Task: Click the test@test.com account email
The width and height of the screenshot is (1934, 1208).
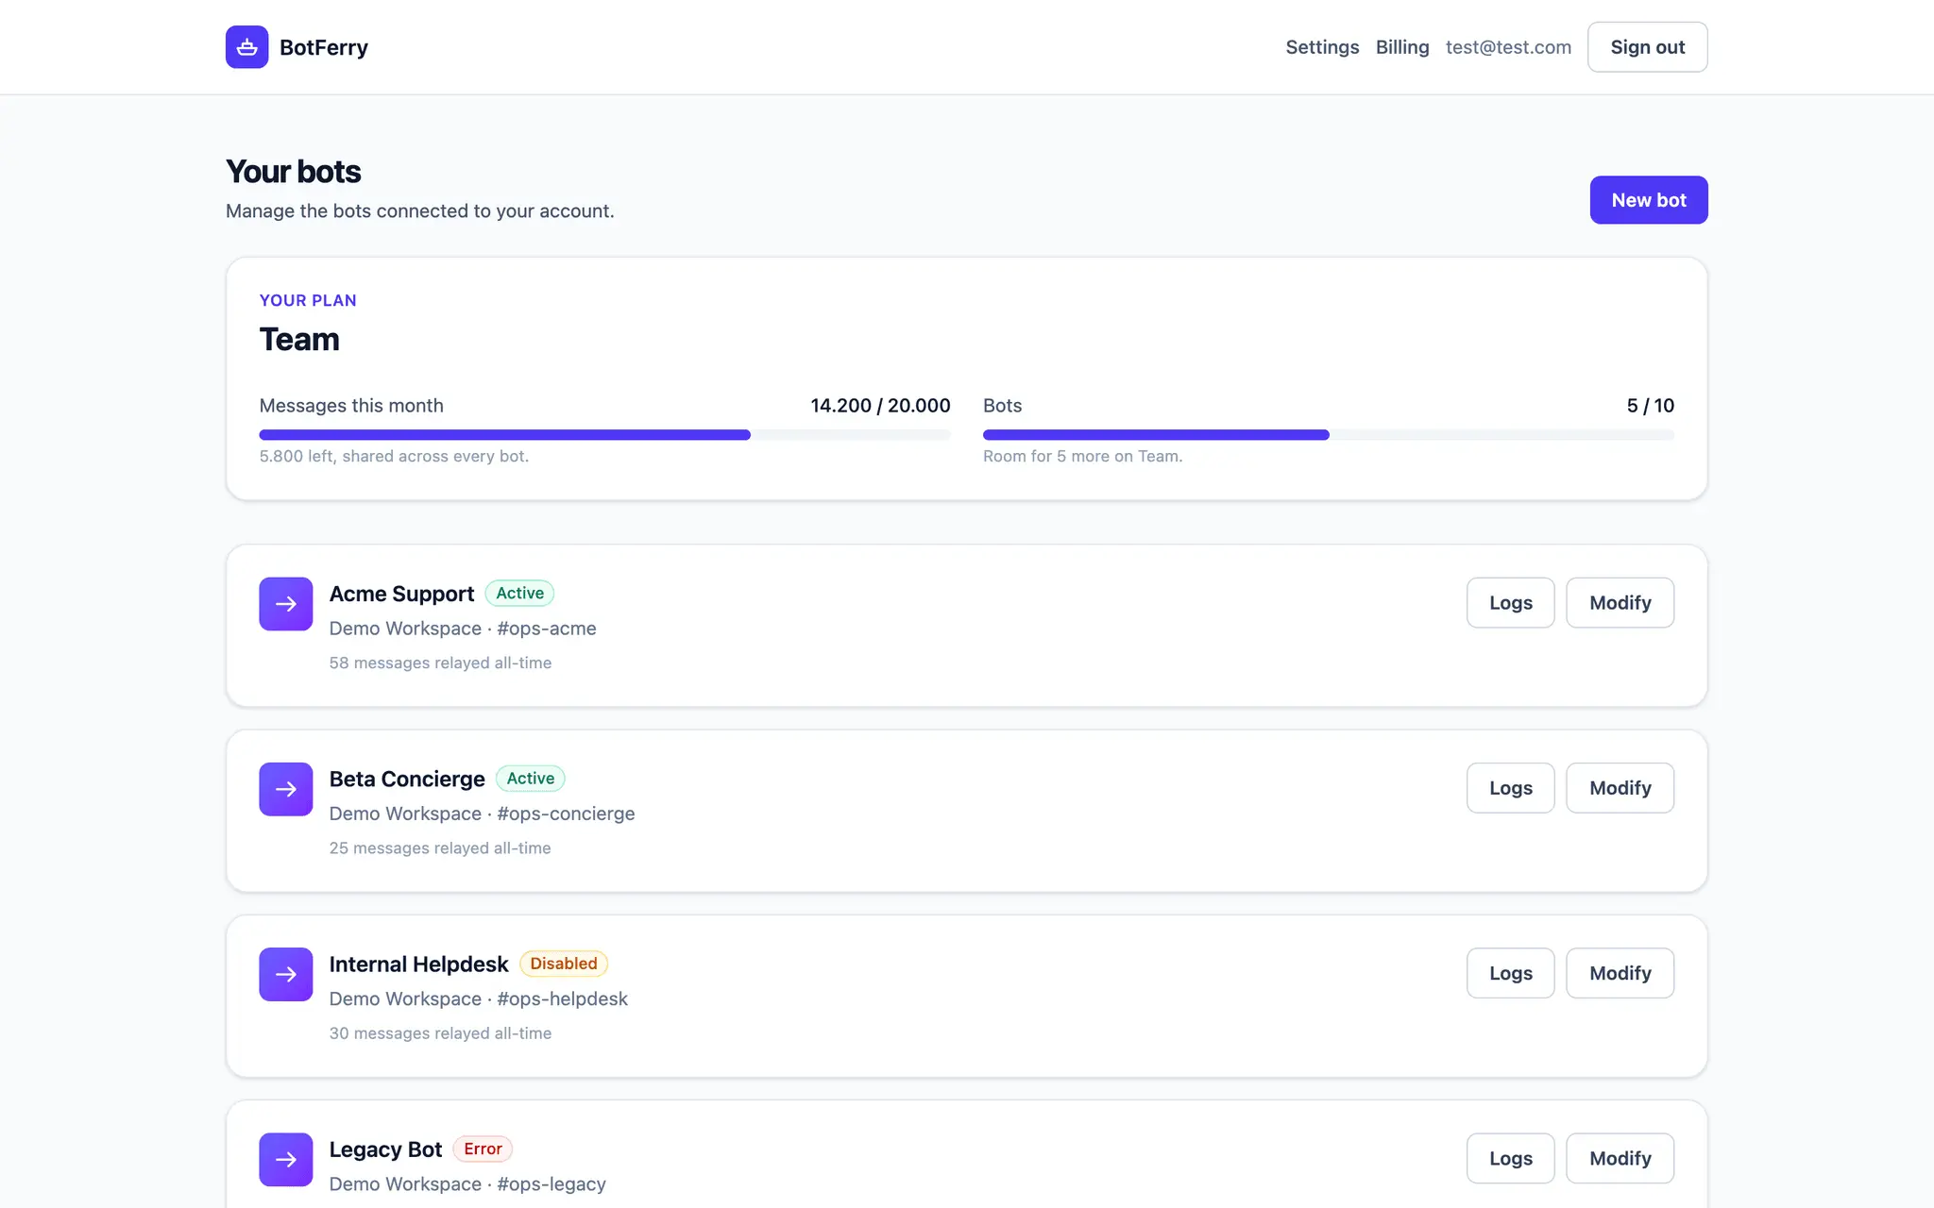Action: (x=1508, y=47)
